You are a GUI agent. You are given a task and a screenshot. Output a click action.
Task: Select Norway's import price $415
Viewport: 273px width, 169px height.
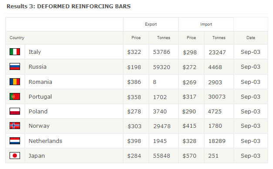click(189, 126)
